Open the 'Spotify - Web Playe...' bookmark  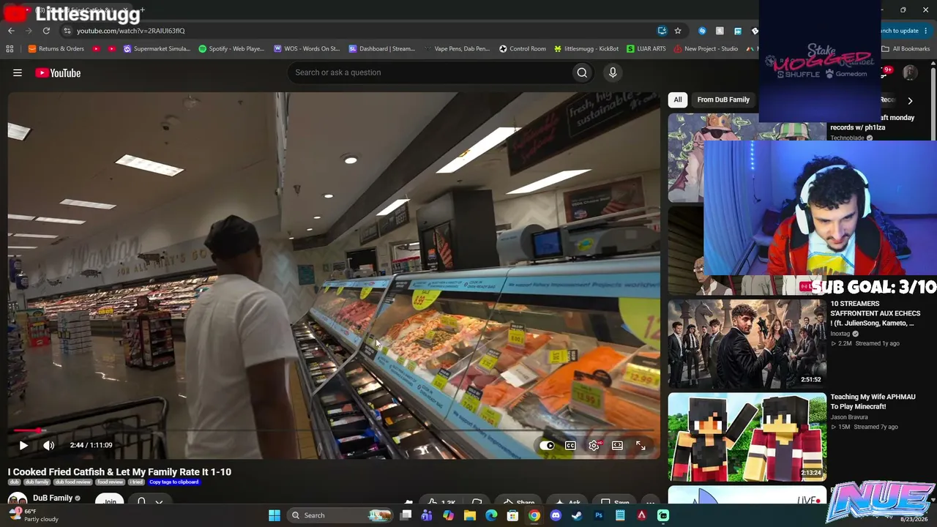point(231,49)
